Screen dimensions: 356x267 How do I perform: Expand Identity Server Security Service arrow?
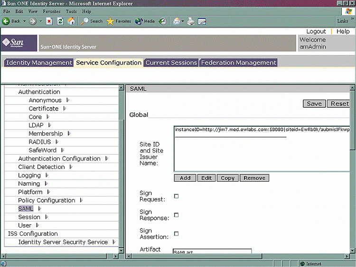[114, 242]
